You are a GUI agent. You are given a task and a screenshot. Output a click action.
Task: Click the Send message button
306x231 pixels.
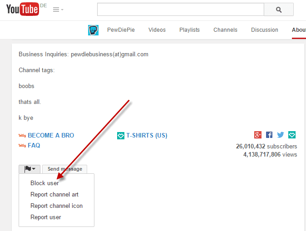coord(65,169)
